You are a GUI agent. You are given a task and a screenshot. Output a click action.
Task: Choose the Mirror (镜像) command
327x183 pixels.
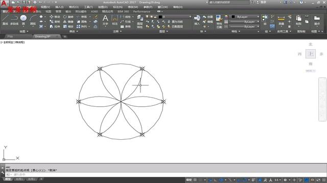[68, 21]
